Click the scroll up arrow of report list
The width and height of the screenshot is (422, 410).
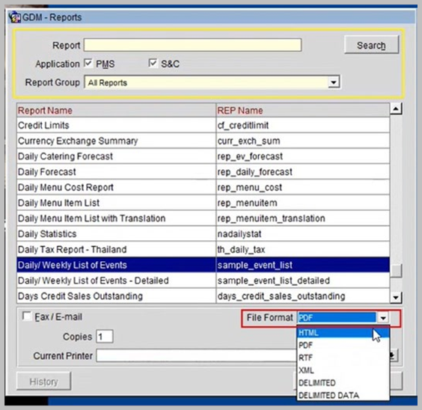point(396,108)
